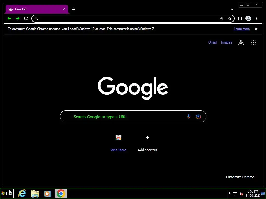Open the Gmail link

click(x=212, y=42)
